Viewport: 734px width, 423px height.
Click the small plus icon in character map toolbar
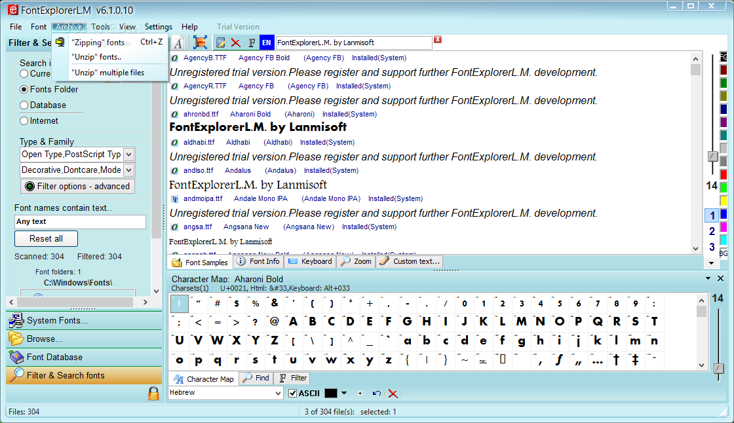click(360, 393)
